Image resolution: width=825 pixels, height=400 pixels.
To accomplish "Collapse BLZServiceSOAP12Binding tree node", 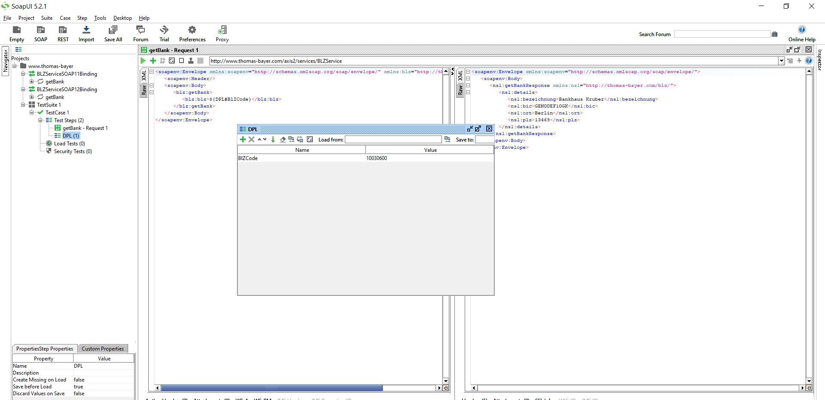I will (x=23, y=89).
